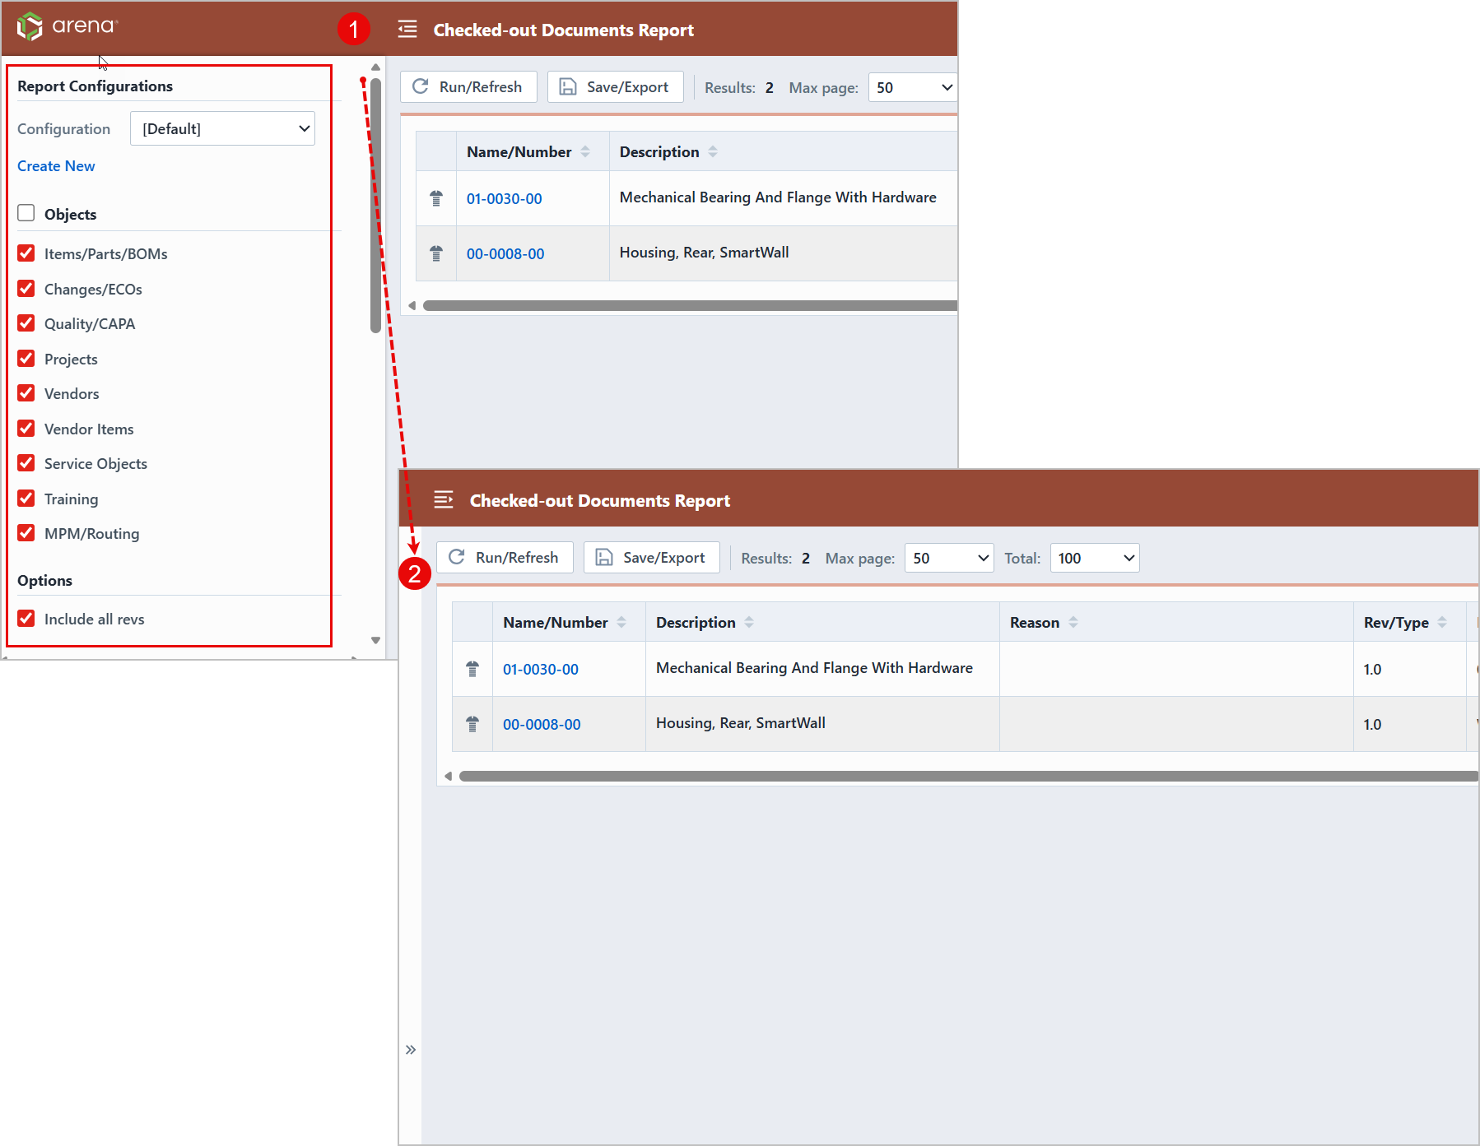Uncheck Include all revs option

coord(26,618)
